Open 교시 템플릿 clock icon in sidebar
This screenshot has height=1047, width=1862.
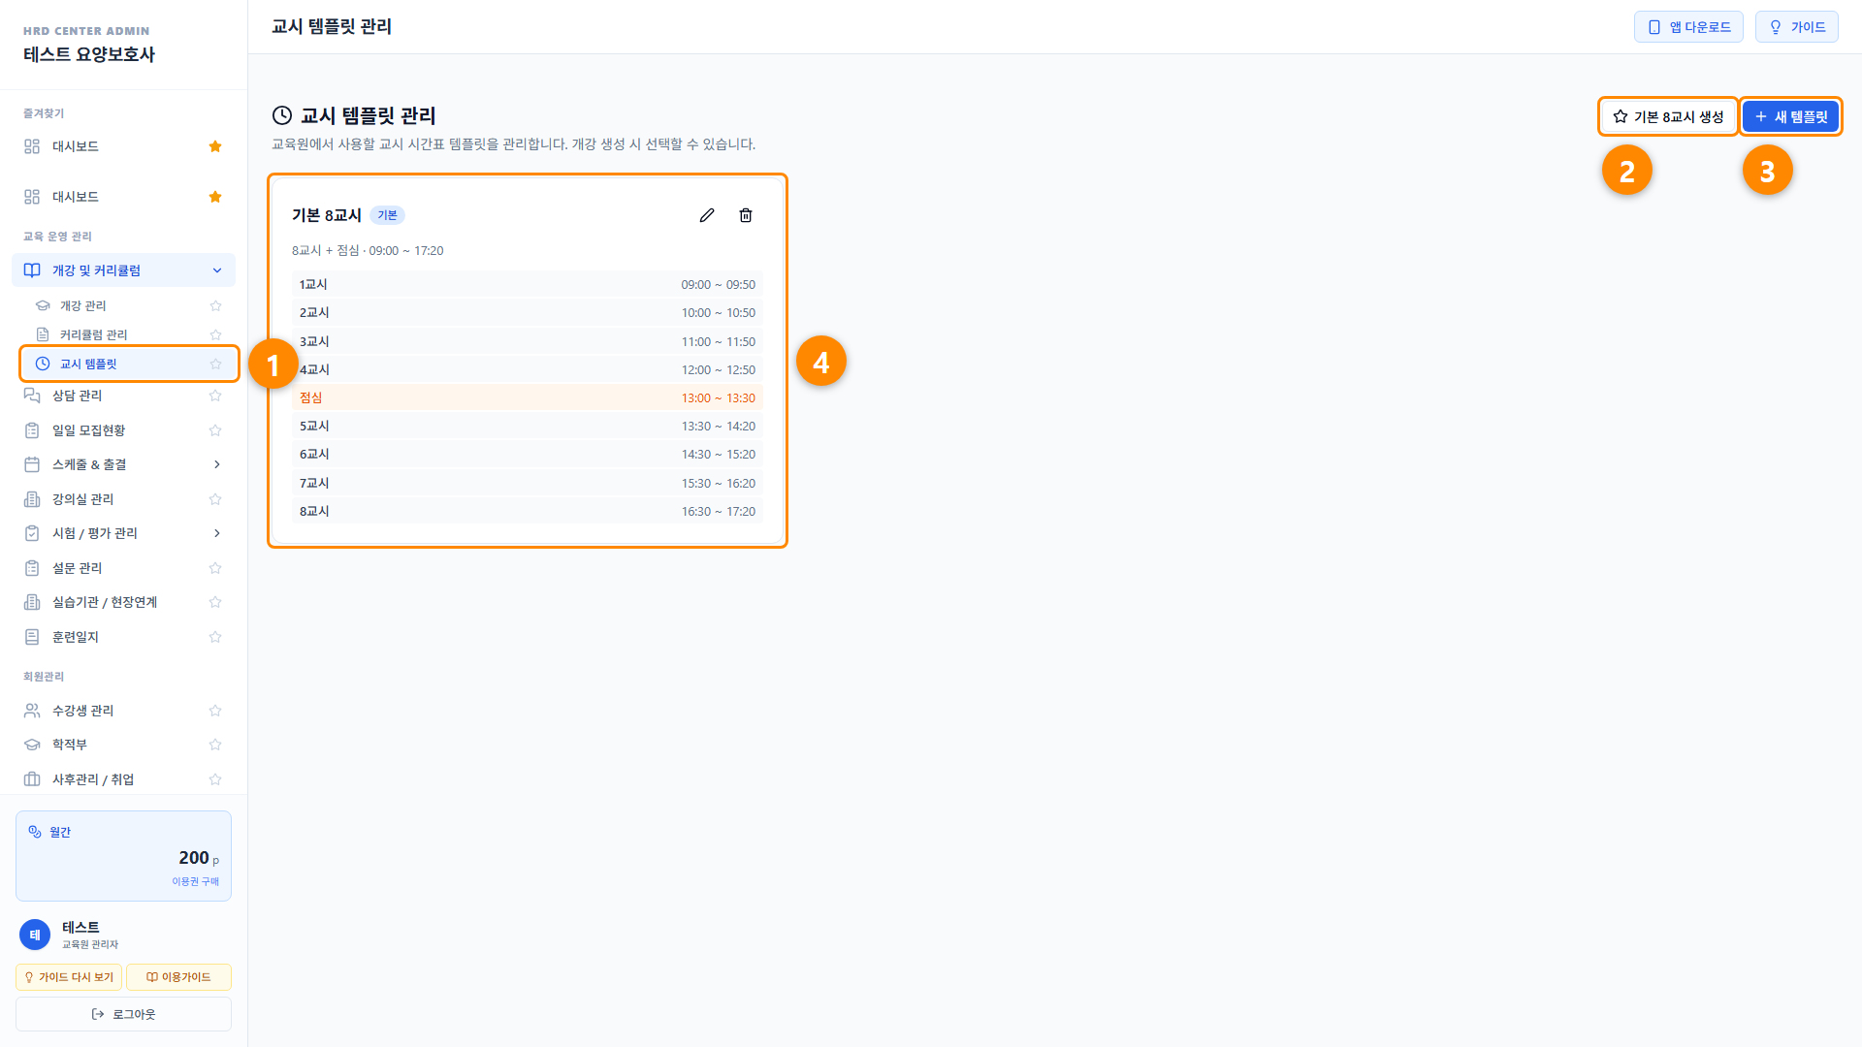(43, 364)
